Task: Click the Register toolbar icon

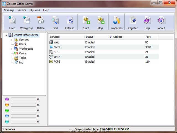Action: pos(133,20)
